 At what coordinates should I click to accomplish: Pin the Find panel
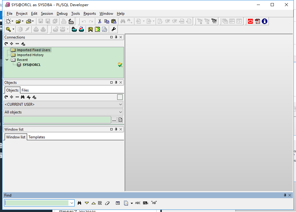pyautogui.click(x=285, y=195)
